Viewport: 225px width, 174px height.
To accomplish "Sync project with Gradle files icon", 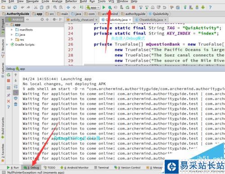I will (x=185, y=7).
